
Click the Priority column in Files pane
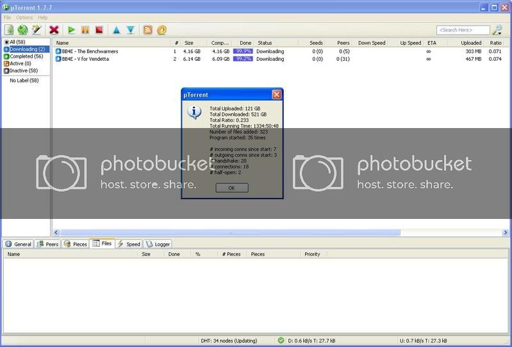[x=313, y=254]
